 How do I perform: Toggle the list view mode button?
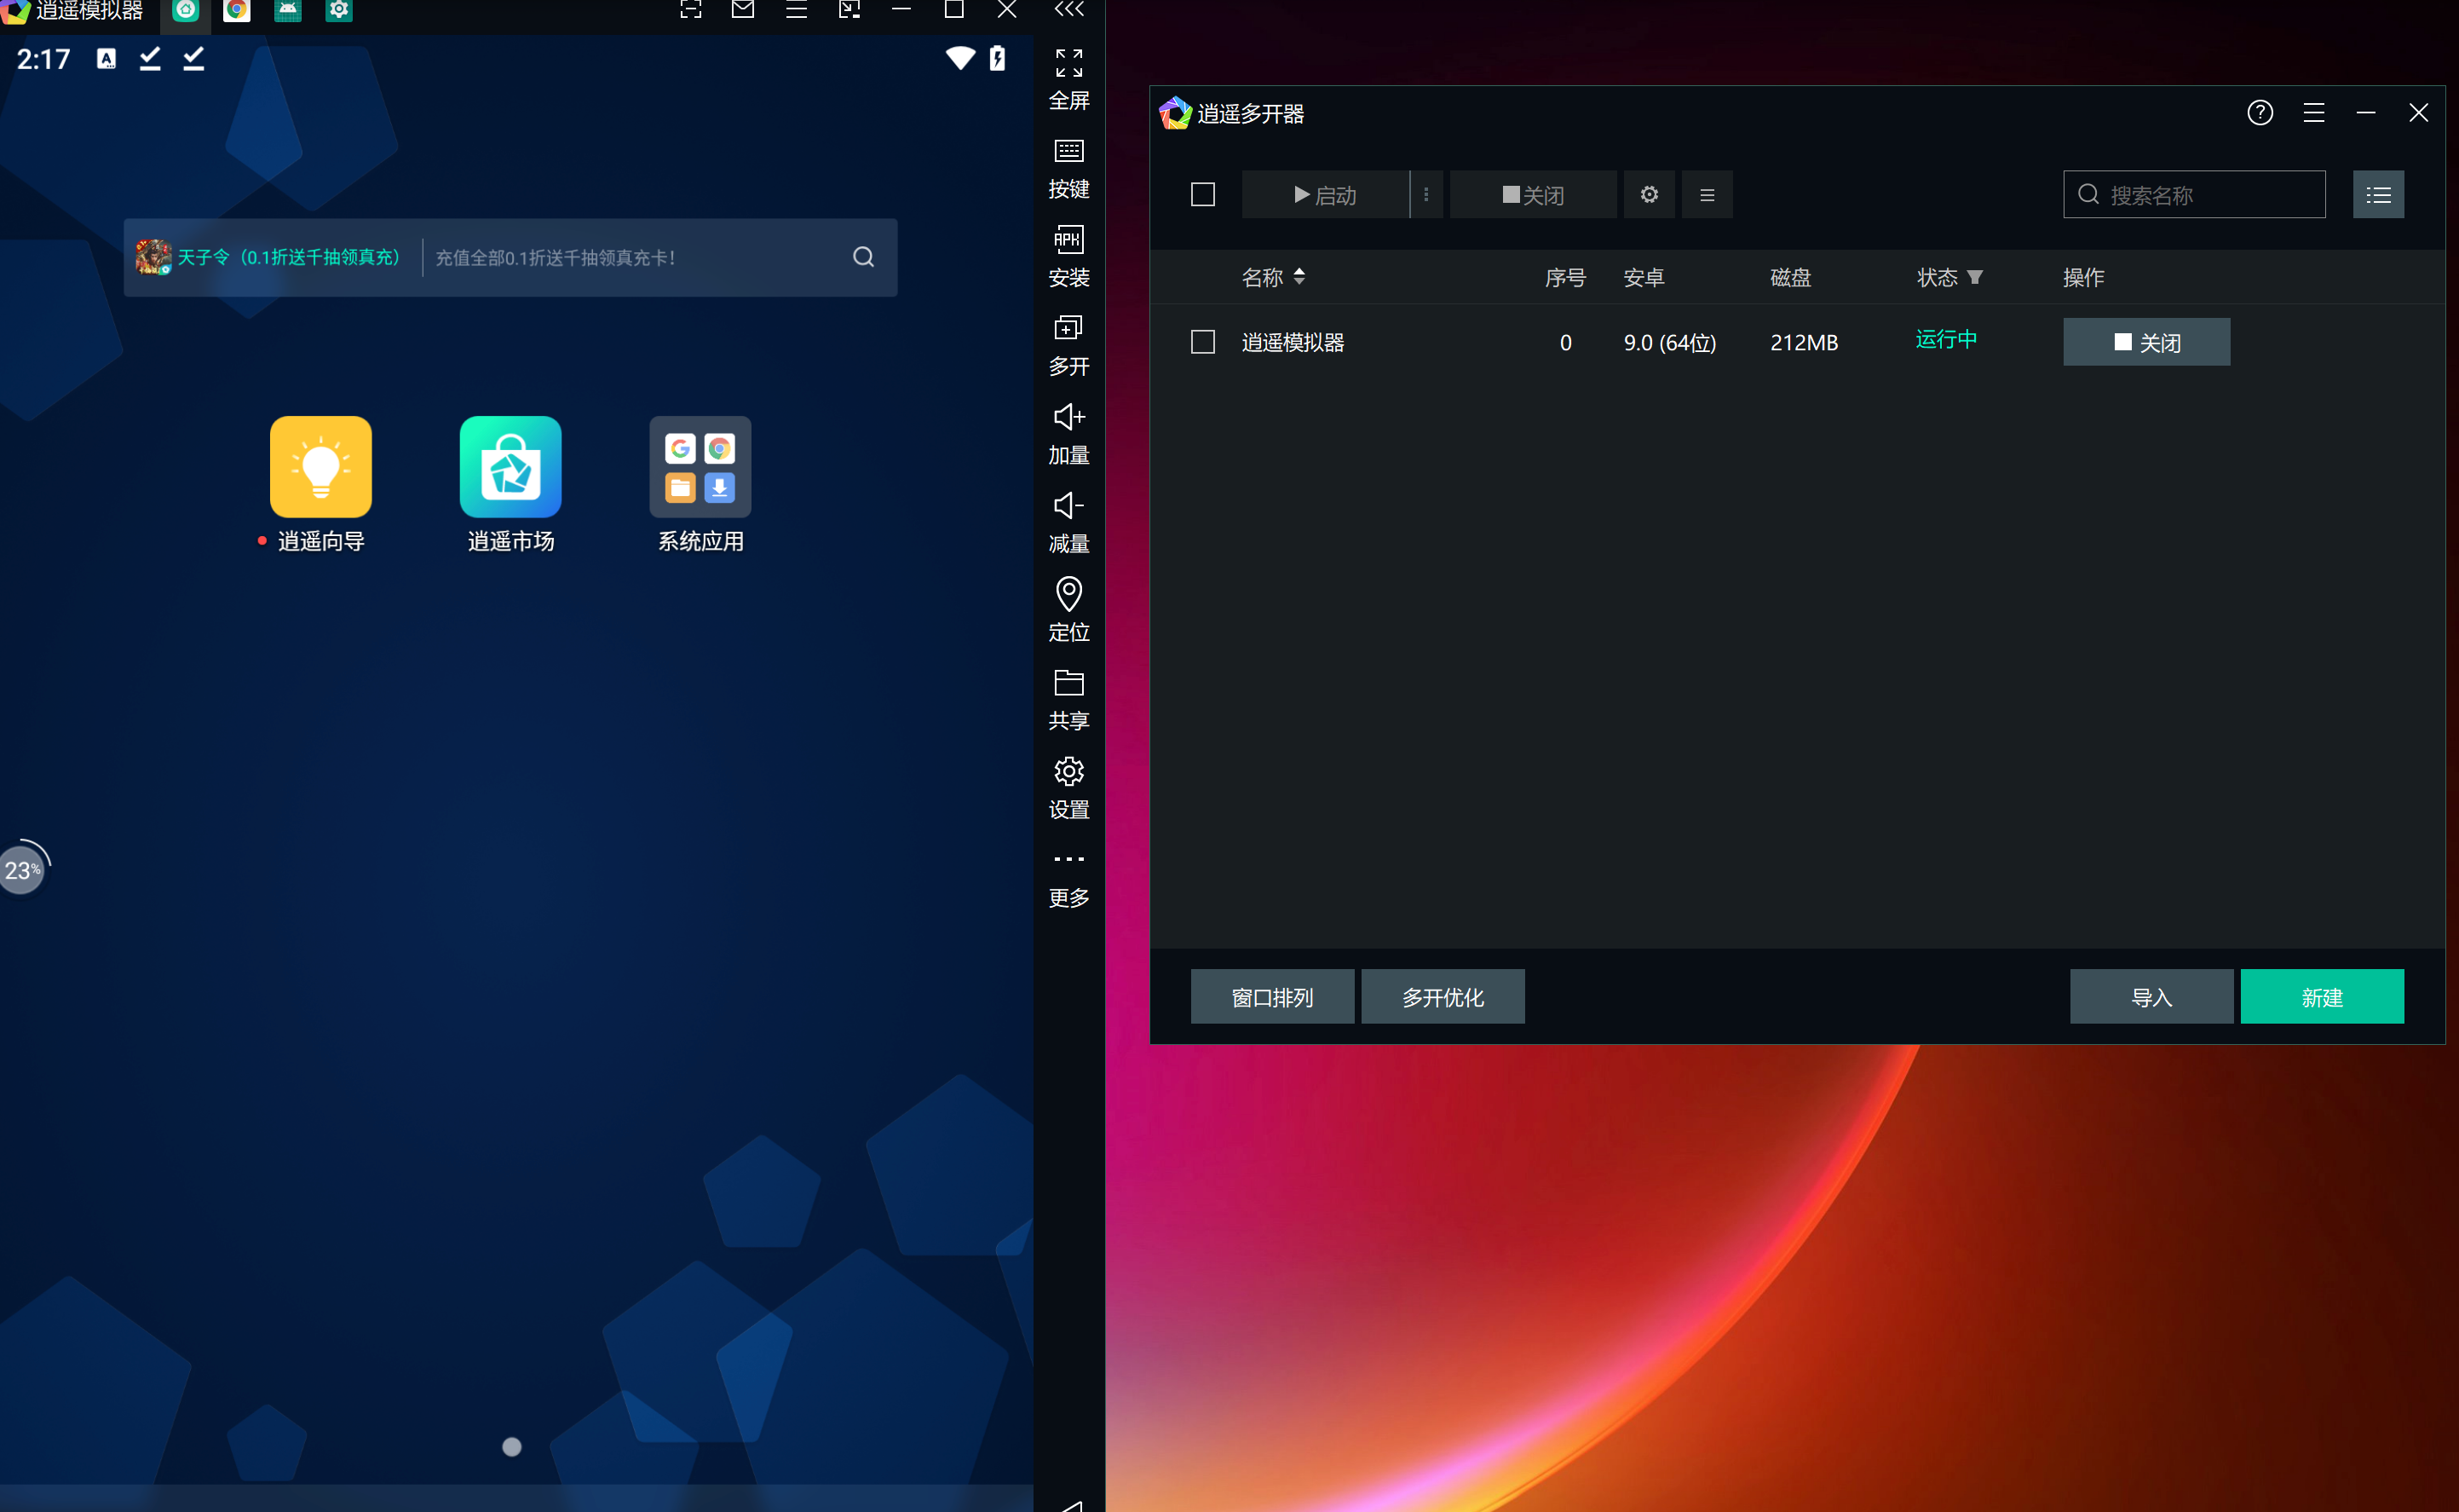2379,195
